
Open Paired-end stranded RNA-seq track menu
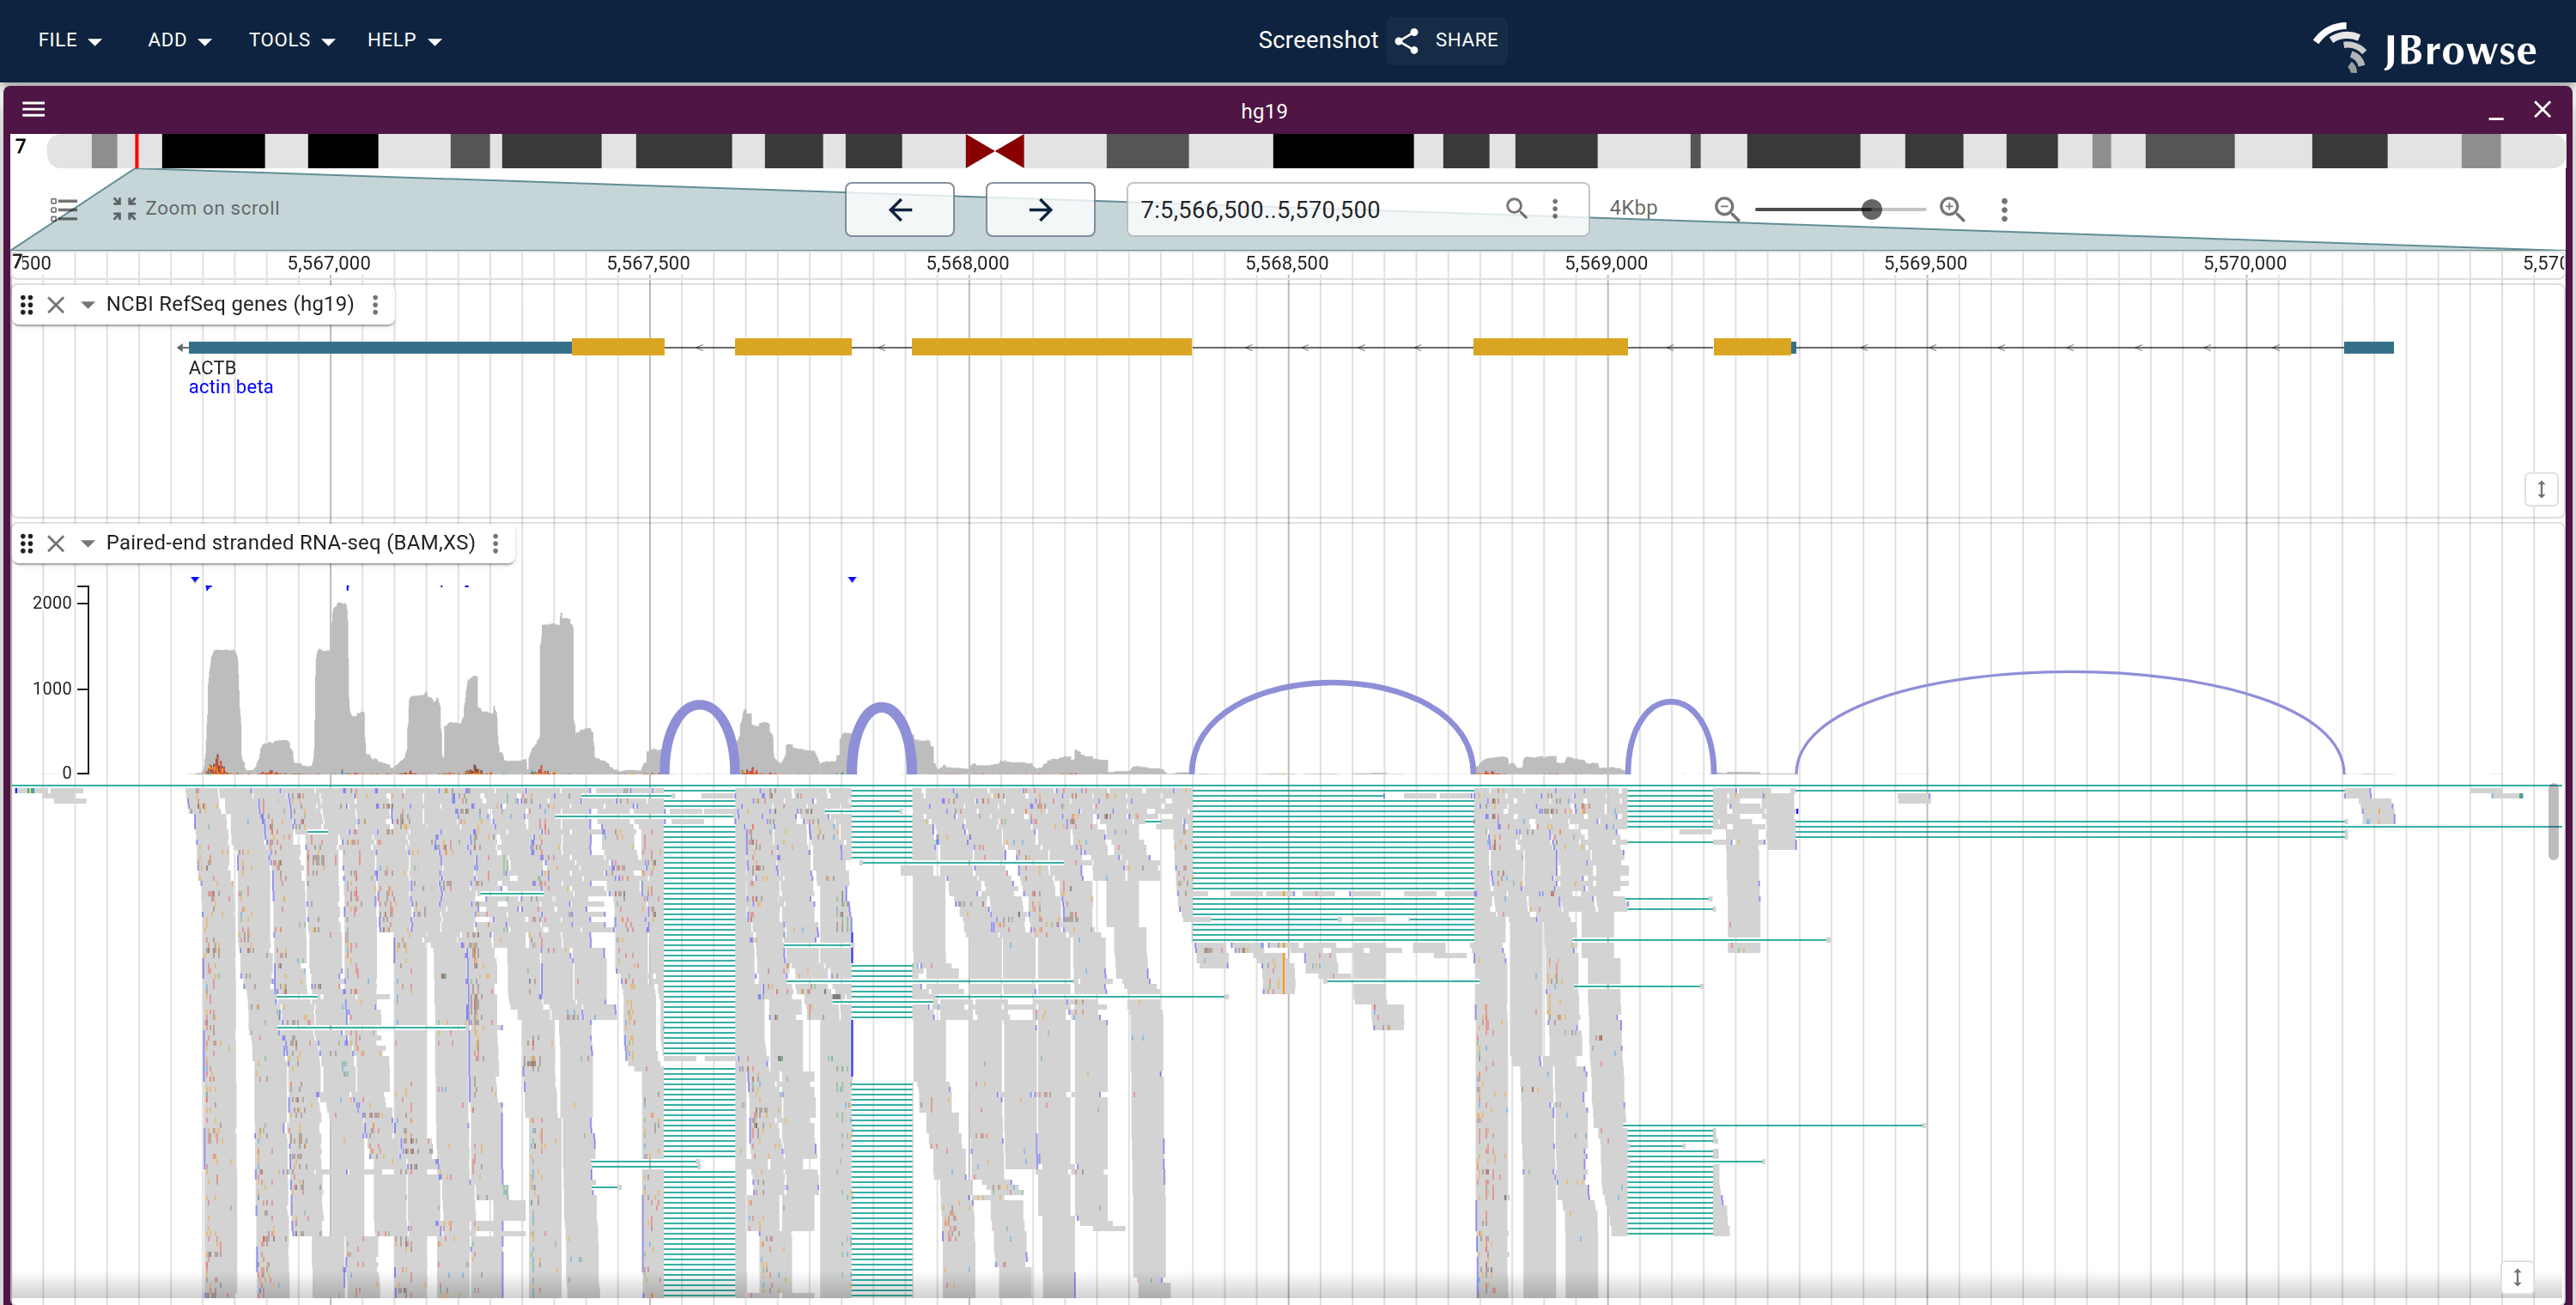point(495,543)
